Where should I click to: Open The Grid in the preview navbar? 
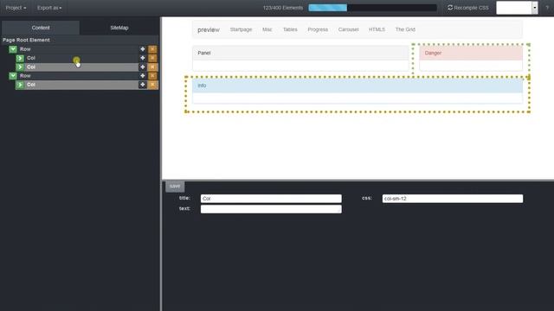[405, 29]
